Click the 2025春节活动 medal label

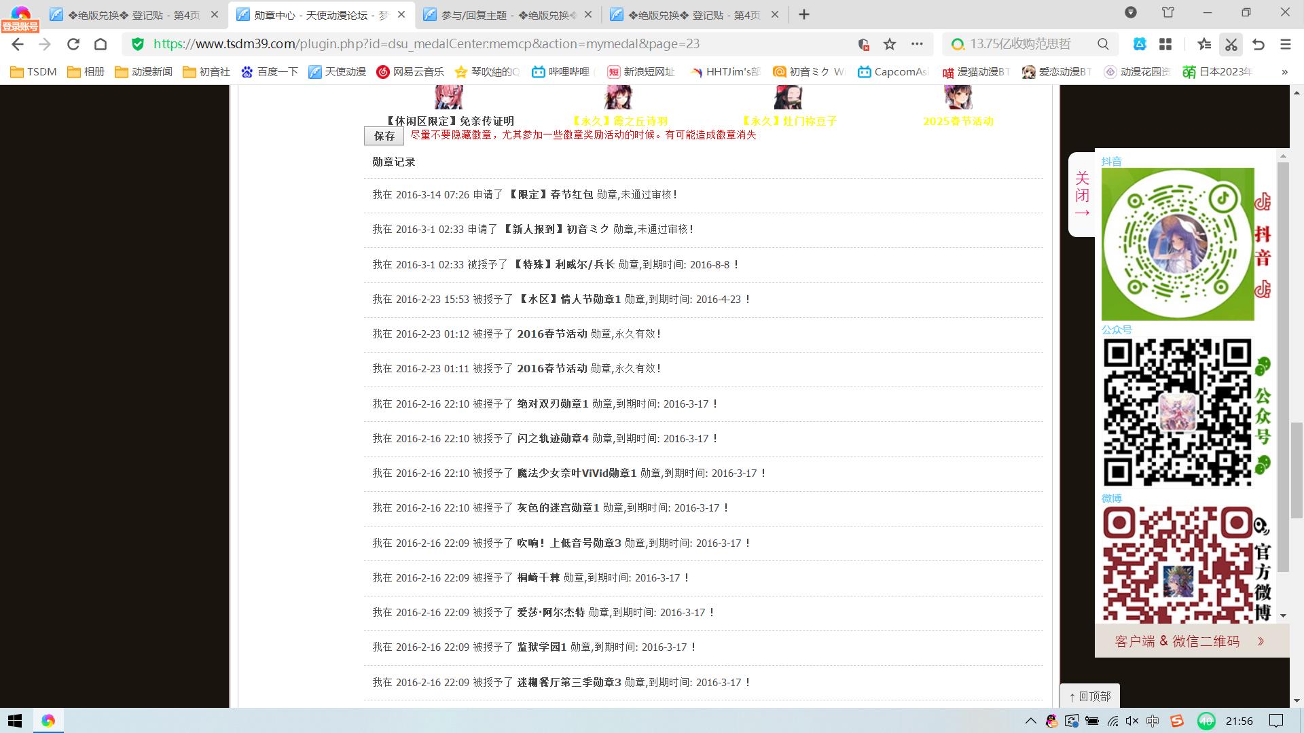pyautogui.click(x=958, y=121)
